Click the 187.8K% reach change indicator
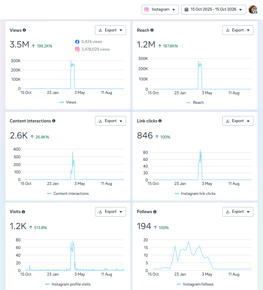This screenshot has height=290, width=263. tap(168, 46)
